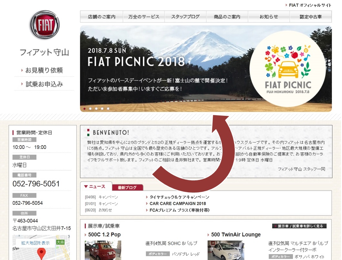Click お見積り依頼 link
This screenshot has height=260, width=342.
(44, 70)
